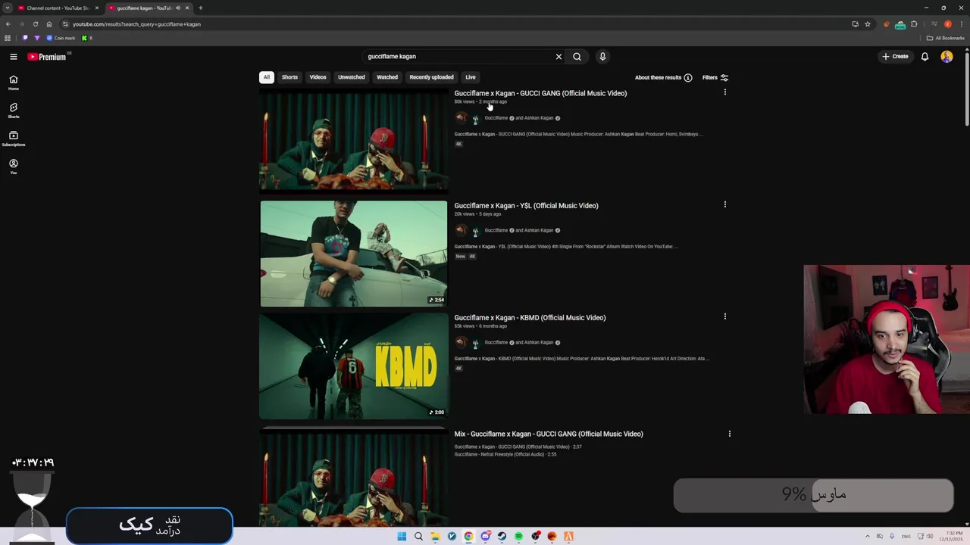Open Windows Start menu

(402, 537)
